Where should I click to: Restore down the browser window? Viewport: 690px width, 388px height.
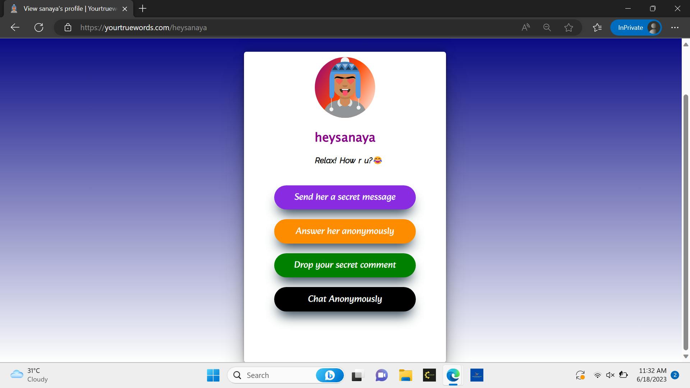click(653, 8)
